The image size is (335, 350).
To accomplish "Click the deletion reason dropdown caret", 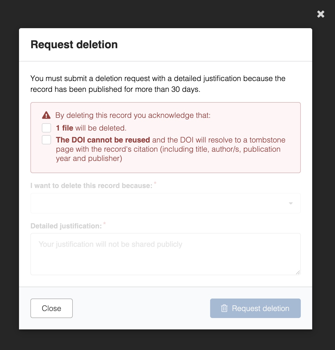I will (x=291, y=203).
